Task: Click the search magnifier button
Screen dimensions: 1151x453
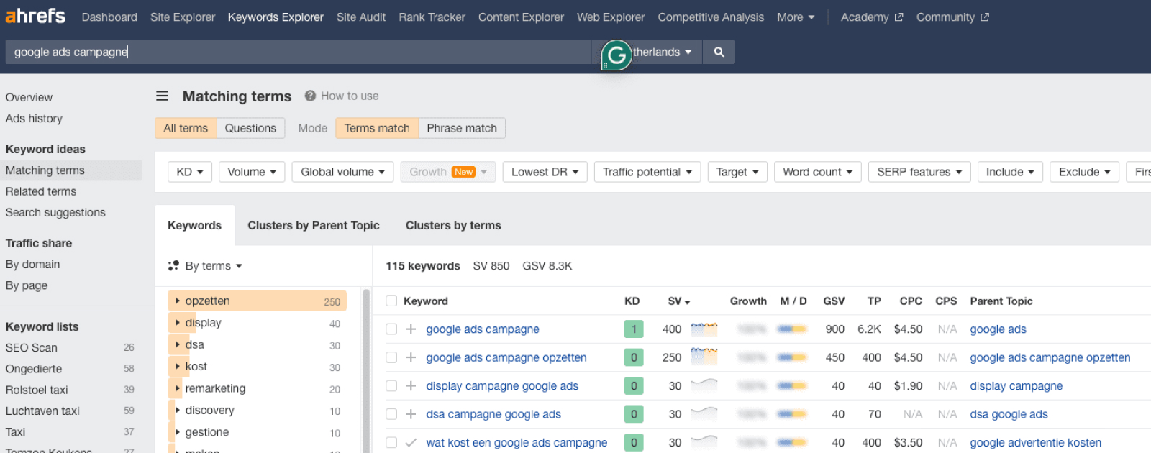Action: [x=719, y=52]
